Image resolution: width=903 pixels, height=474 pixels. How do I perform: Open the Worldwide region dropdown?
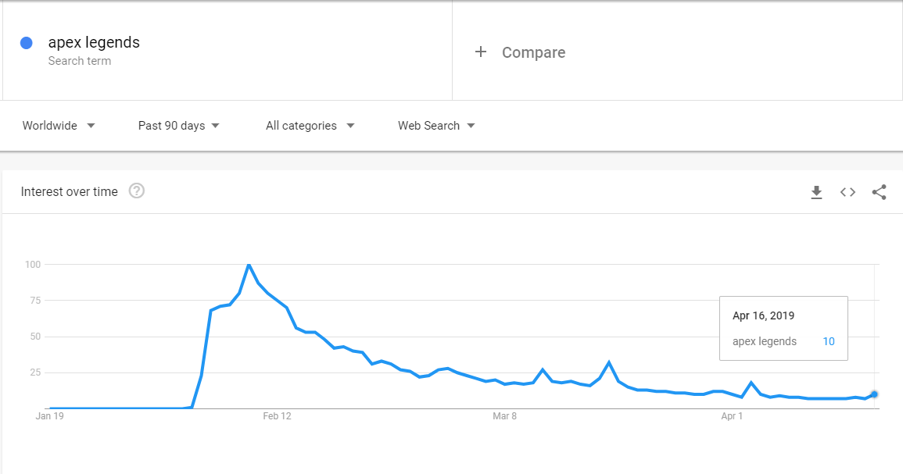(59, 126)
